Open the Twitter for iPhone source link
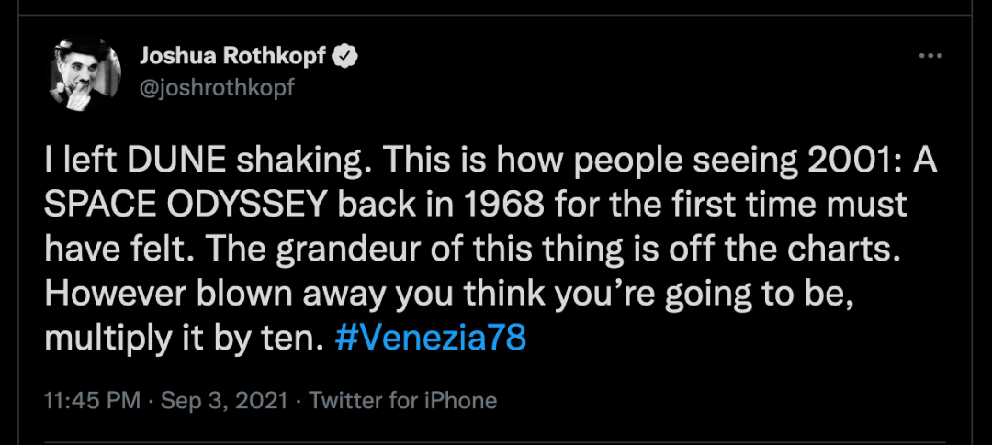Screen dimensions: 992x445 pos(402,401)
